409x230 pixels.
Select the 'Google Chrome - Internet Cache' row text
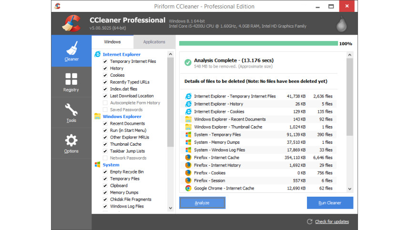[224, 188]
